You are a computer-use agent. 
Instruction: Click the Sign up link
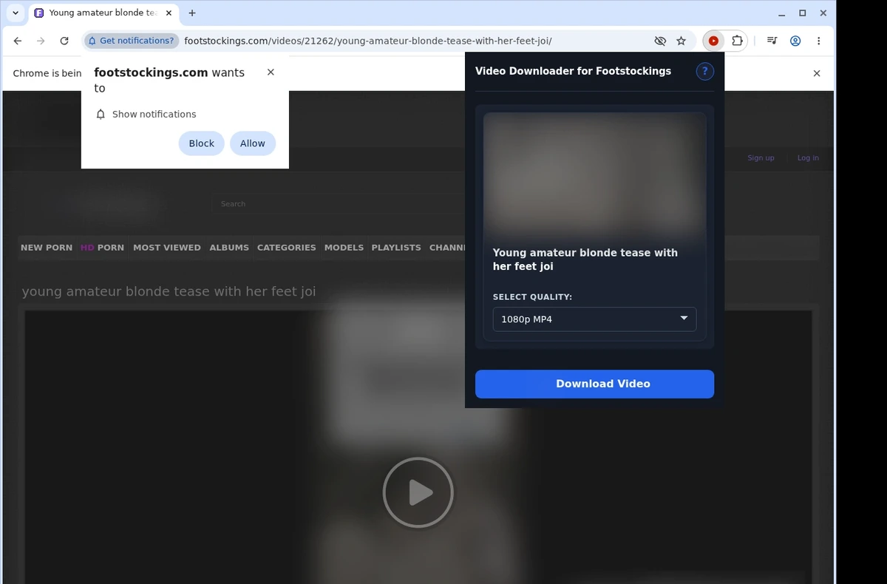(761, 157)
